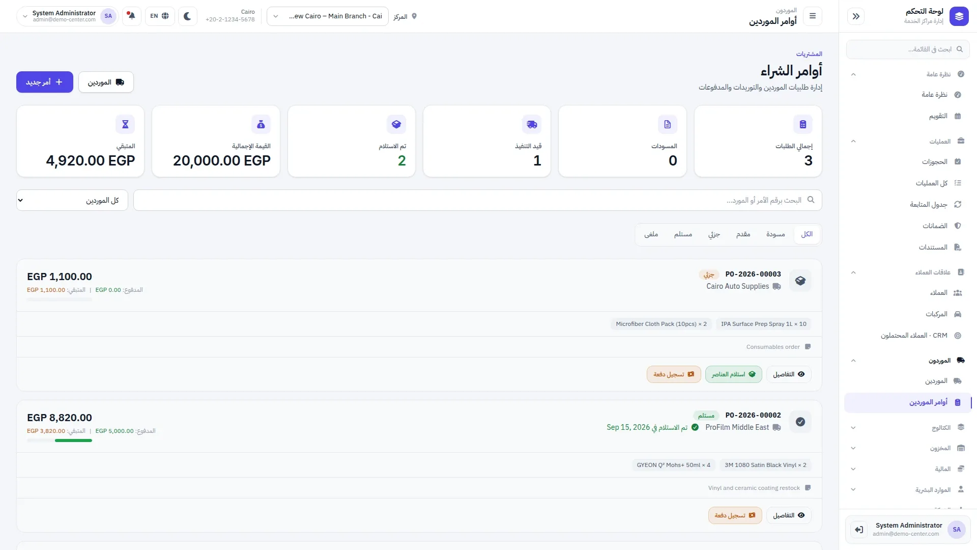View التفاصيل details of PO-2026-00002
This screenshot has height=550, width=977.
click(x=789, y=515)
